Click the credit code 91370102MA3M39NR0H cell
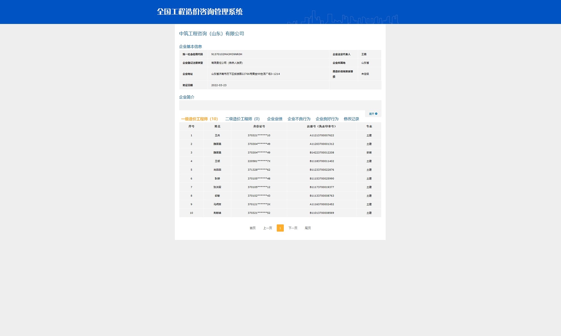The image size is (561, 336). [227, 54]
